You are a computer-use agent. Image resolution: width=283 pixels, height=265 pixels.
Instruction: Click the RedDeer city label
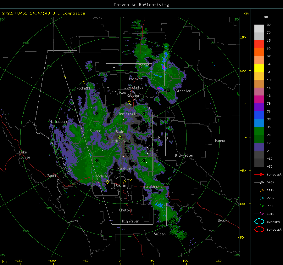tap(133, 95)
